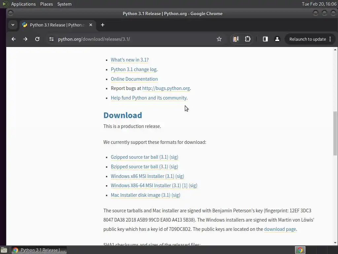Open Chrome's three-dot menu
The width and height of the screenshot is (338, 254).
330,39
